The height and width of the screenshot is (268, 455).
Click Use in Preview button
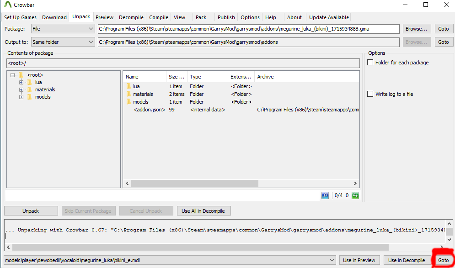click(359, 260)
